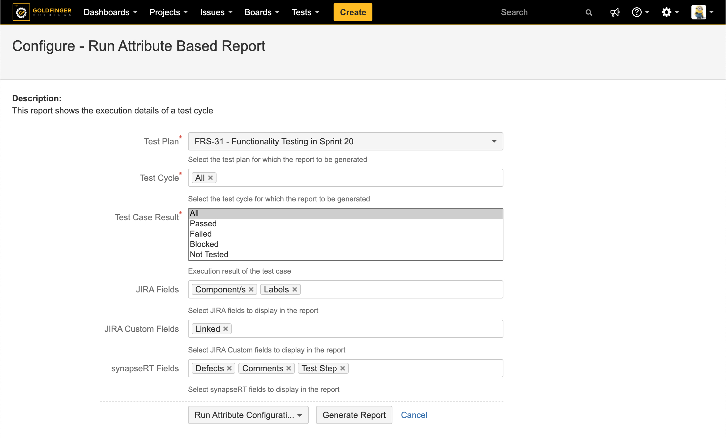Remove the Component/s tag
This screenshot has height=438, width=726.
251,289
